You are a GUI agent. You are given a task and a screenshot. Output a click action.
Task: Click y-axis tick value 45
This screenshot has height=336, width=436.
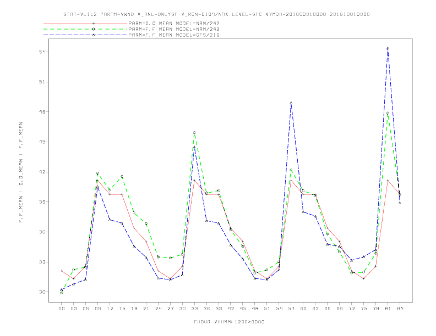coord(42,142)
